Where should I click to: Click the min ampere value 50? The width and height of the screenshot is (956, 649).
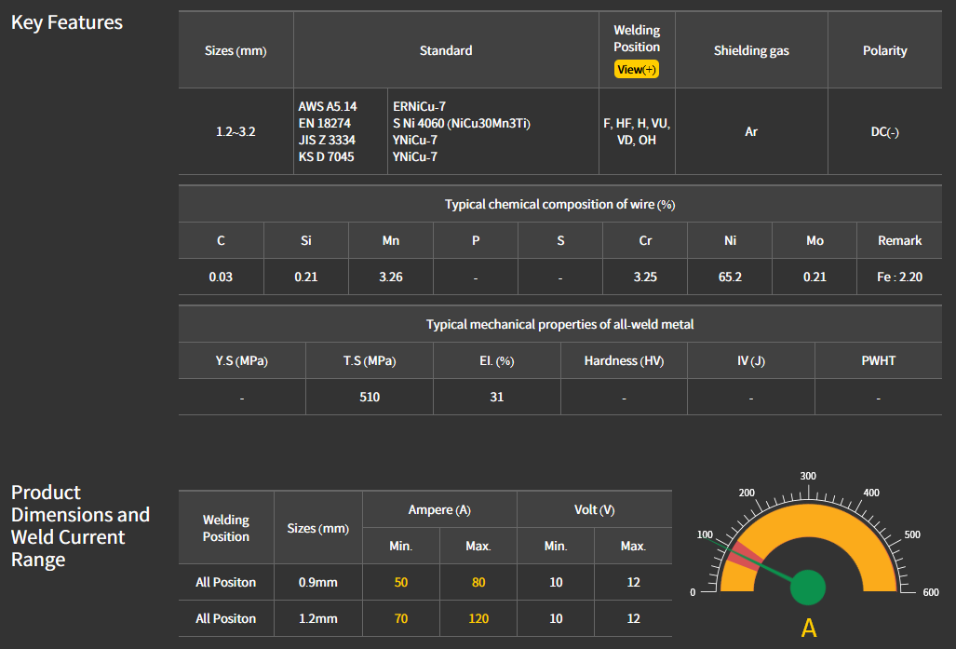tap(400, 582)
